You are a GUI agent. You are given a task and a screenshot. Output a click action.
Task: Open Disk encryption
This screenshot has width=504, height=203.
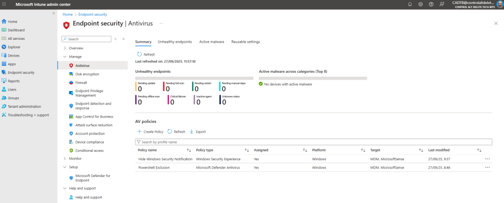pos(87,74)
